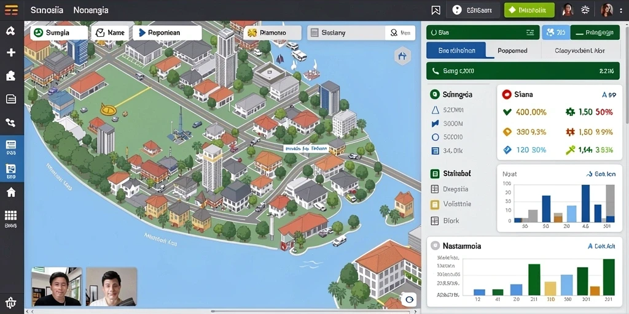Switch to the Poppemed tab
Screen dimensions: 629x314
tap(512, 51)
